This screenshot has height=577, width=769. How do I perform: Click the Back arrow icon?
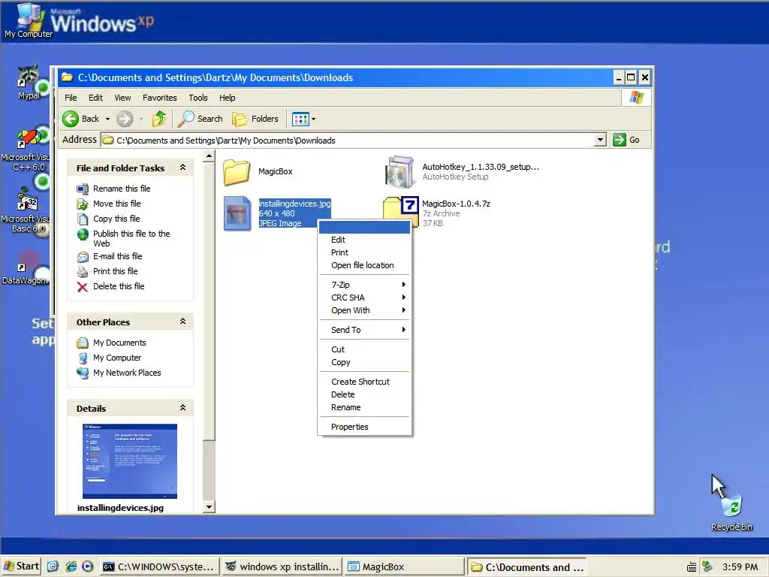[x=71, y=119]
